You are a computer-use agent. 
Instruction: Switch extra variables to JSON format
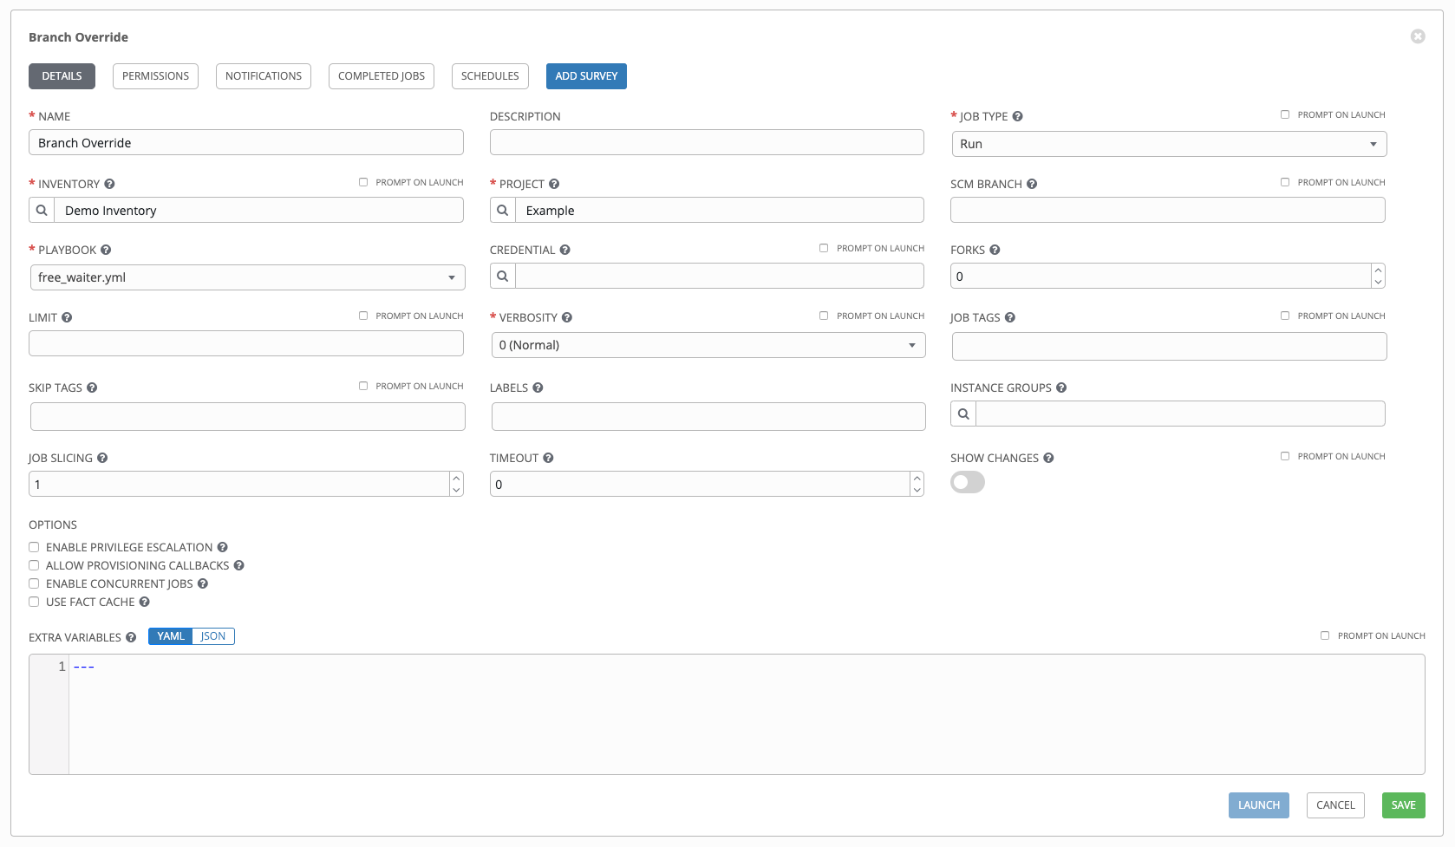(213, 636)
